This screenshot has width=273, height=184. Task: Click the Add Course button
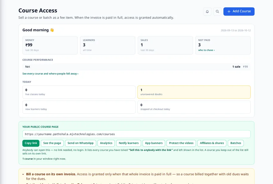click(239, 11)
